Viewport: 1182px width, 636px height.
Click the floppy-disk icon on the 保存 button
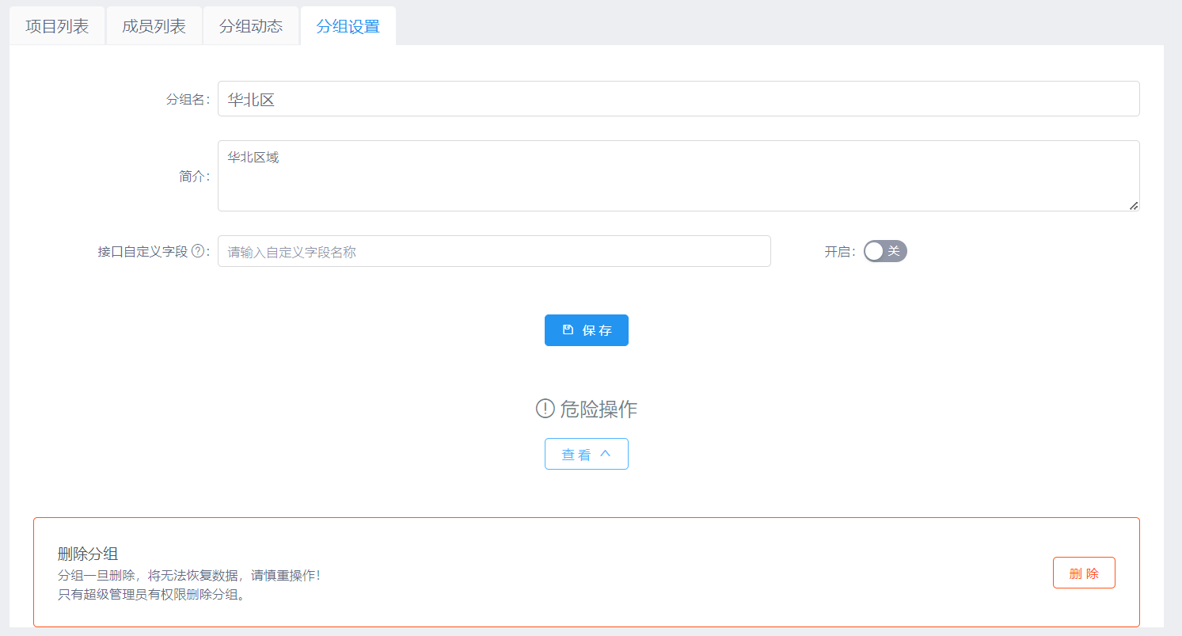tap(568, 330)
